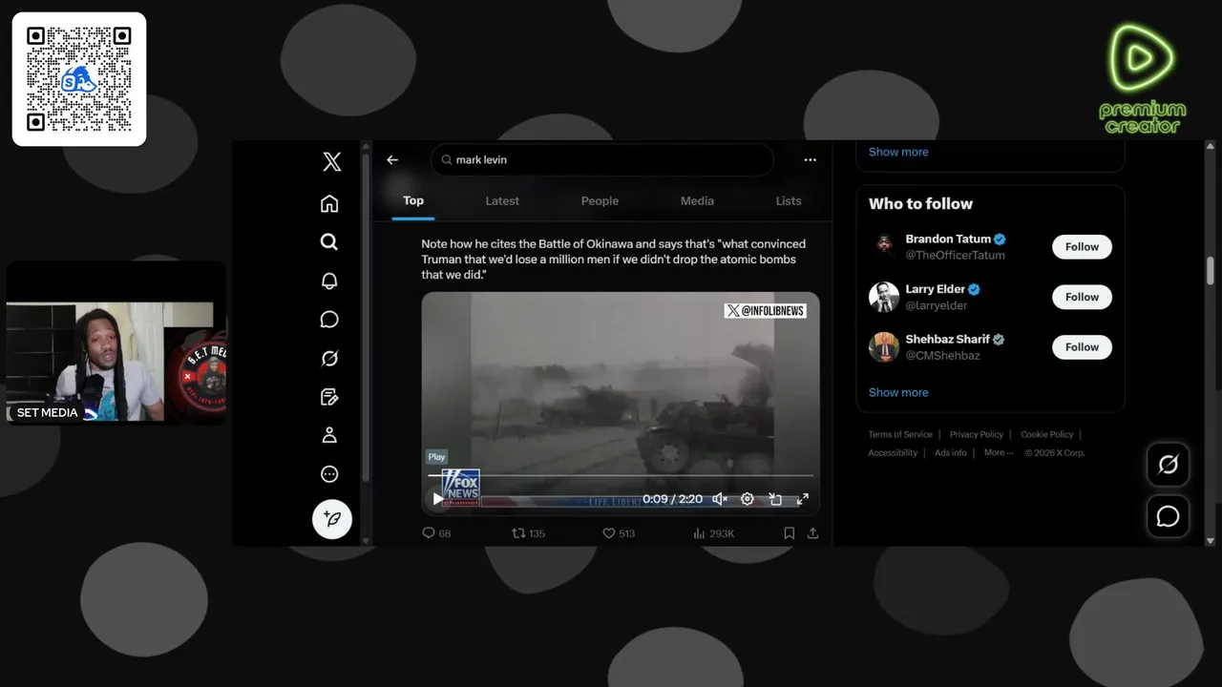Image resolution: width=1222 pixels, height=687 pixels.
Task: Go back with the left arrow
Action: 392,159
